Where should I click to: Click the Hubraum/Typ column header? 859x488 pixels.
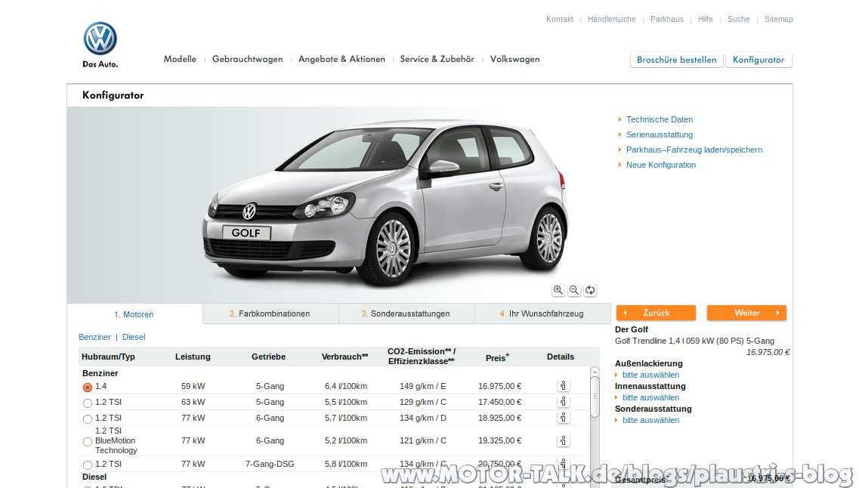point(108,357)
